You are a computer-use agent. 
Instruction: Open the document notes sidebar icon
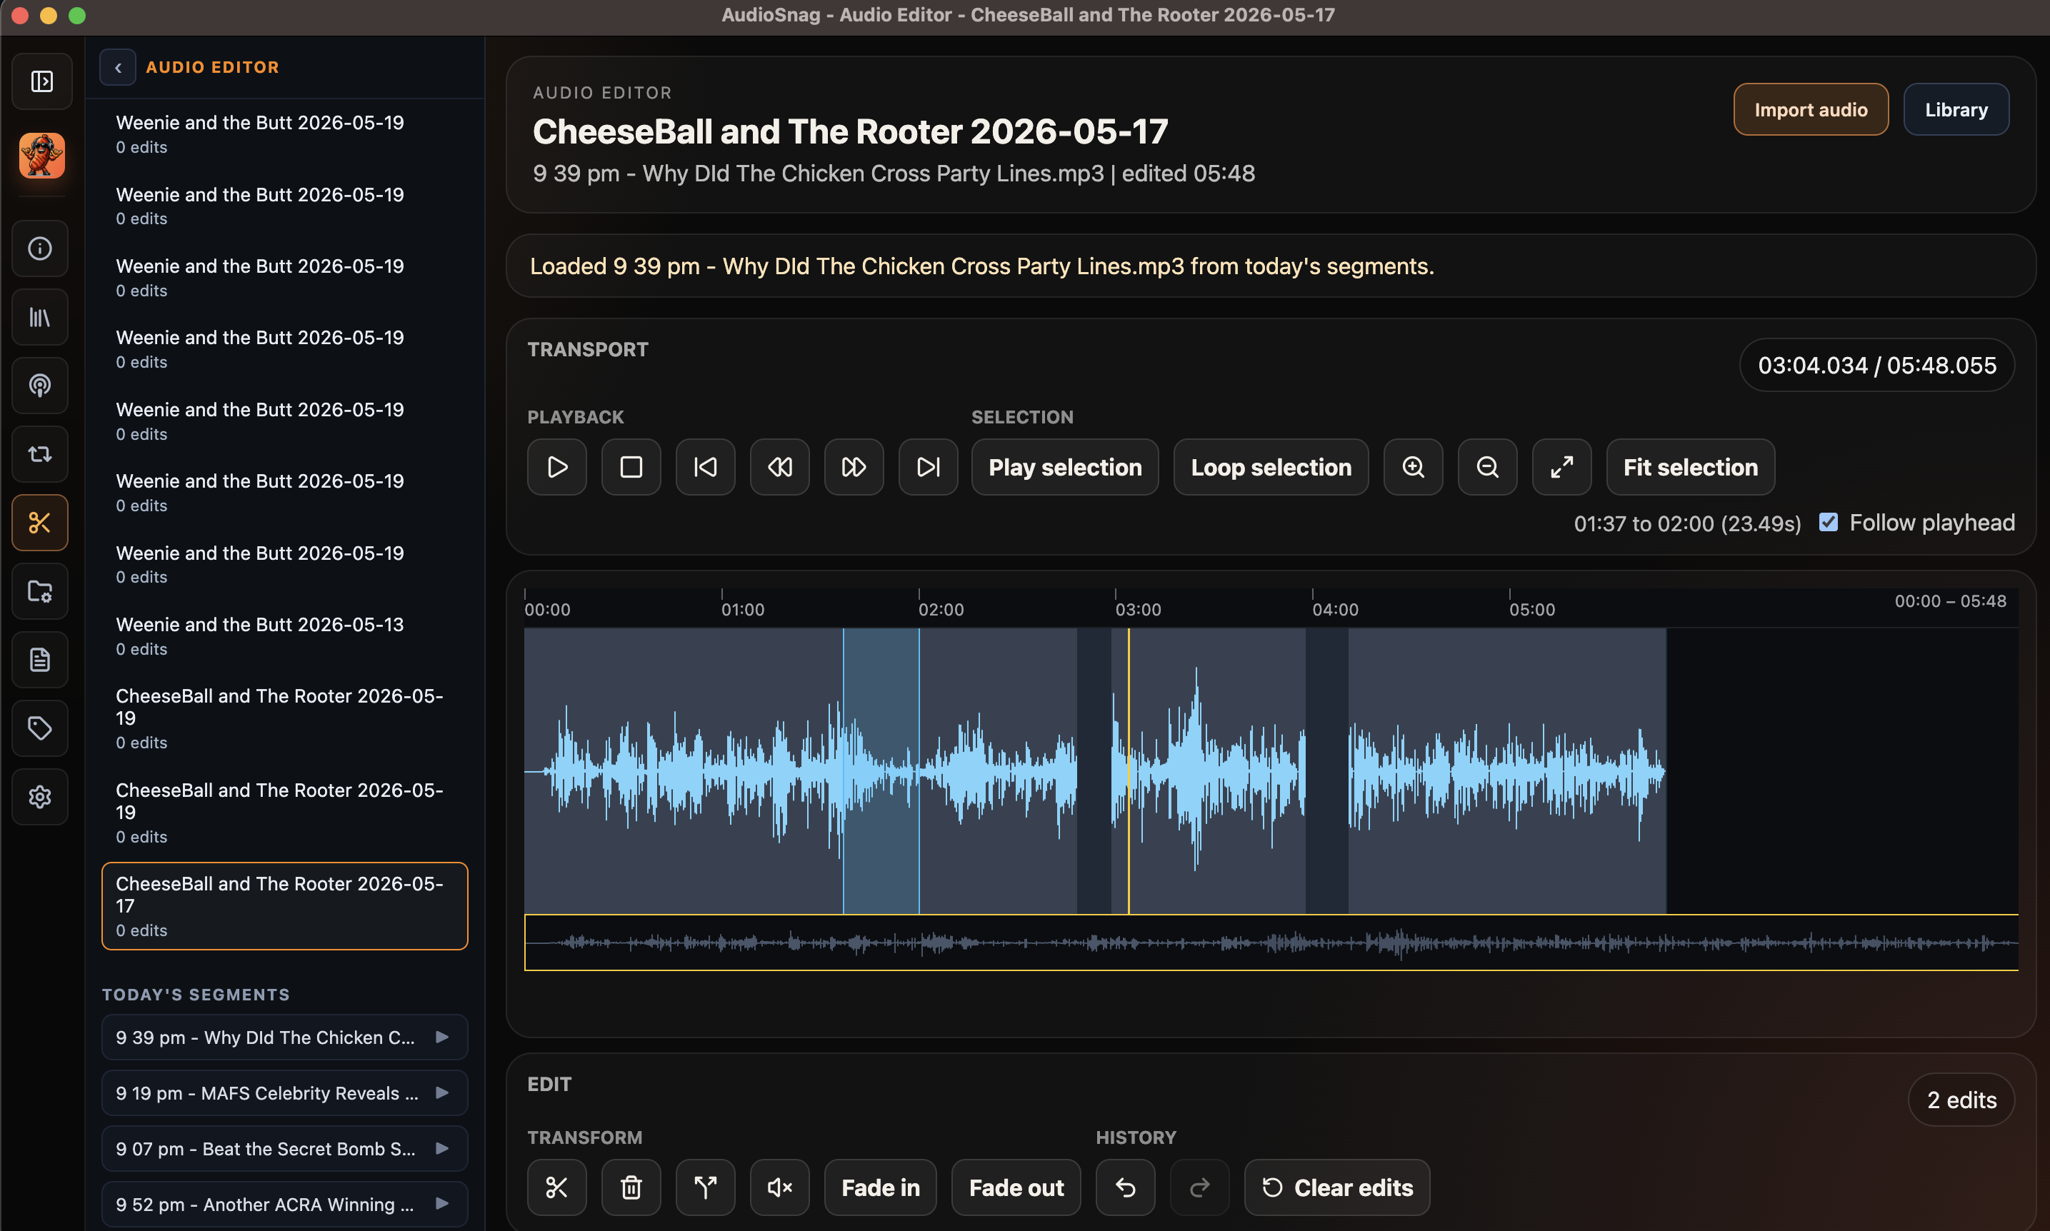[40, 660]
